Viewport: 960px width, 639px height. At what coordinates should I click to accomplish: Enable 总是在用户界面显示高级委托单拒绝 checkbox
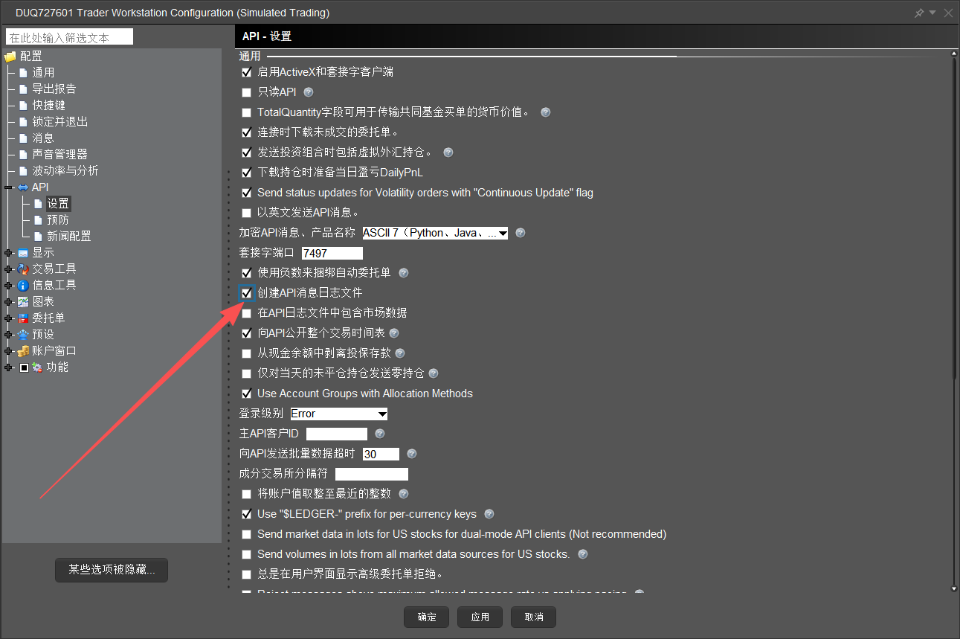[247, 574]
